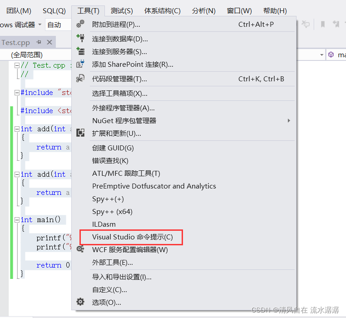Click the Attach to Process (附加到进程) icon
346x318 pixels.
[80, 25]
